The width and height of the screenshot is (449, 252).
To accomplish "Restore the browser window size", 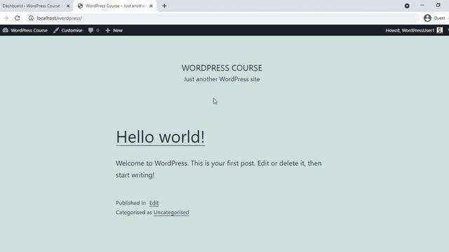I will (438, 5).
